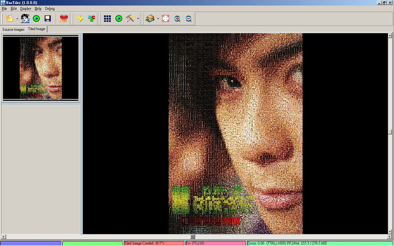Open the Display menu
This screenshot has height=246, width=394.
(26, 9)
